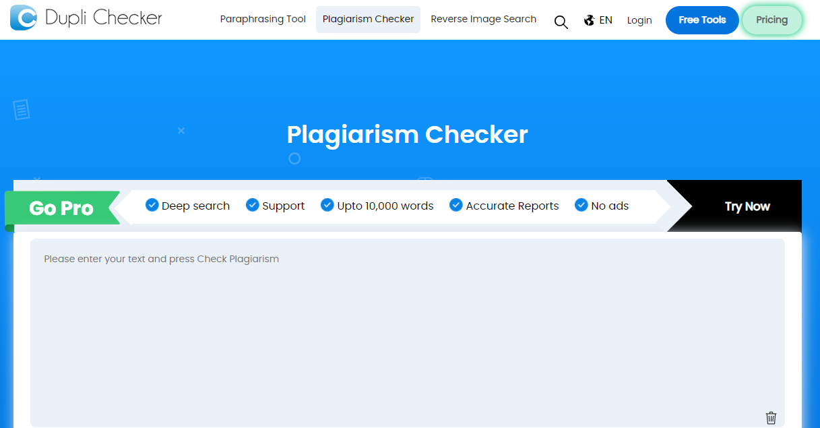The image size is (820, 428).
Task: Open the search magnifier icon
Action: click(561, 22)
